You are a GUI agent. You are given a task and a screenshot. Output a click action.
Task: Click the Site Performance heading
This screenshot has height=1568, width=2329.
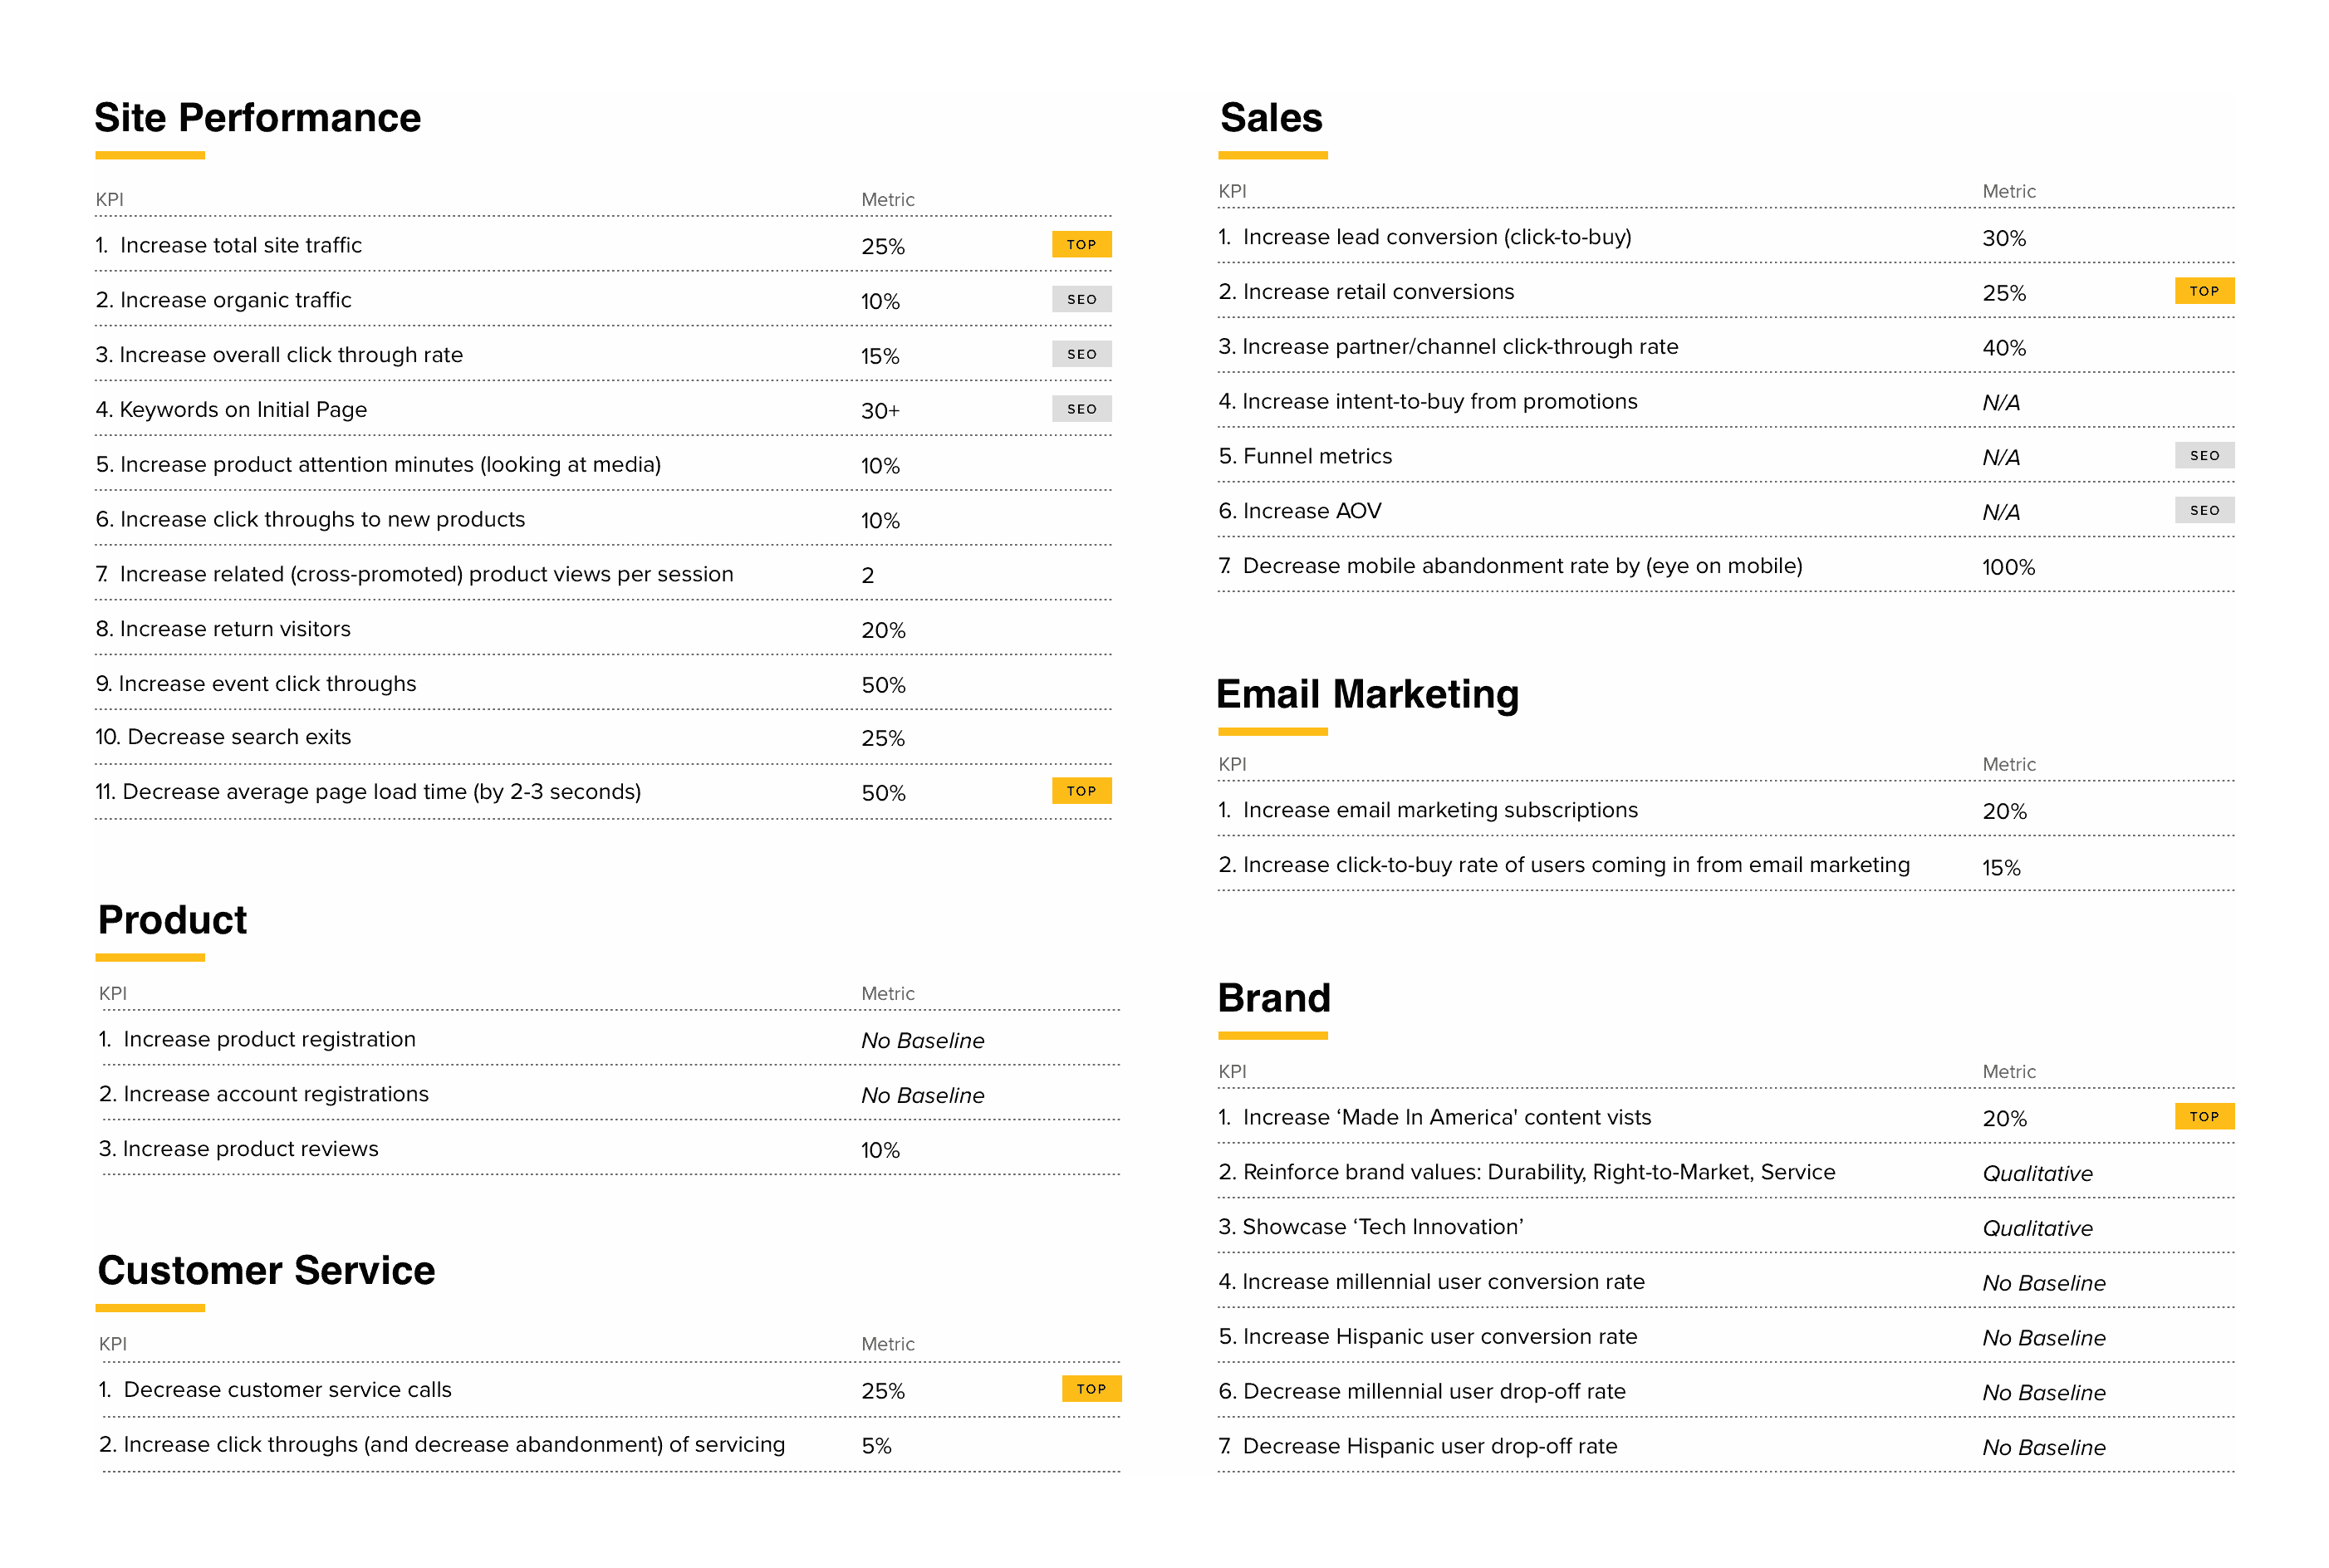pyautogui.click(x=258, y=118)
